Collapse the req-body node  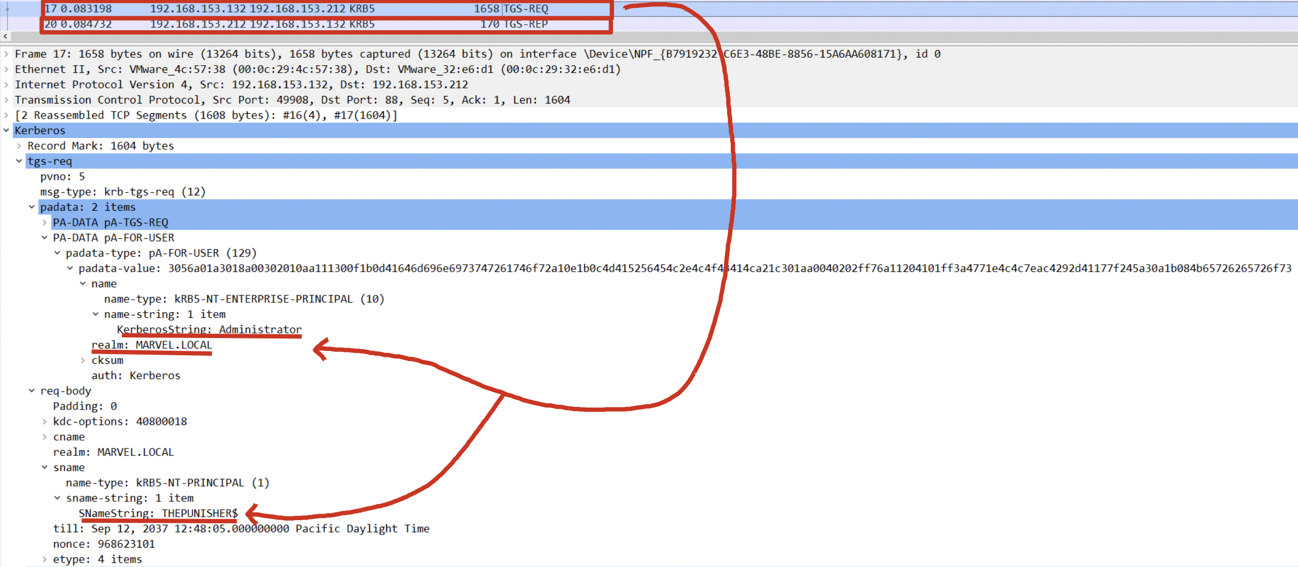(32, 391)
